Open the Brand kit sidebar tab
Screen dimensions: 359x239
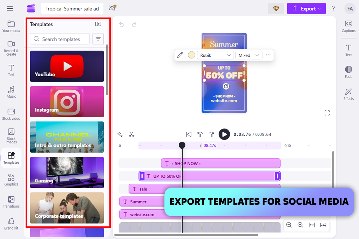11,224
